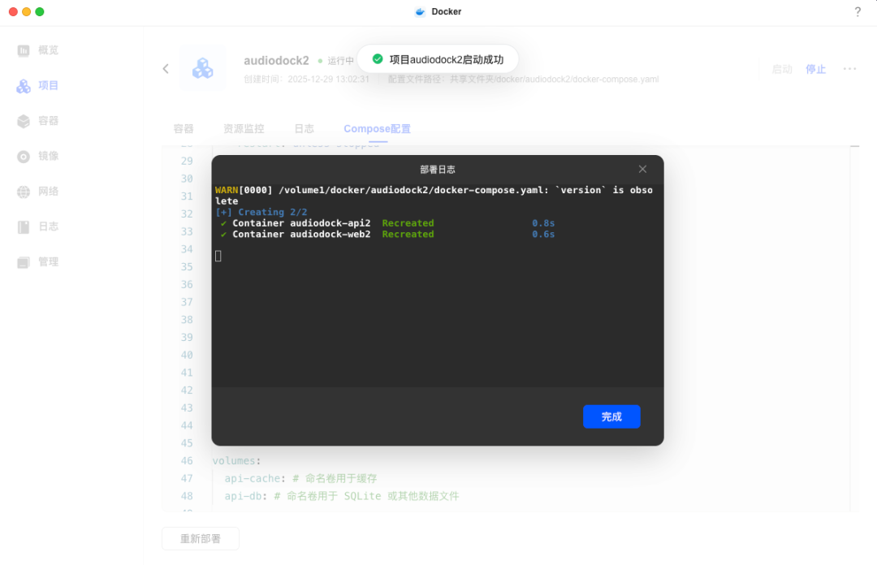Screen dimensions: 877x565
Task: Click the Projects (项目) sidebar icon
Action: (x=24, y=85)
